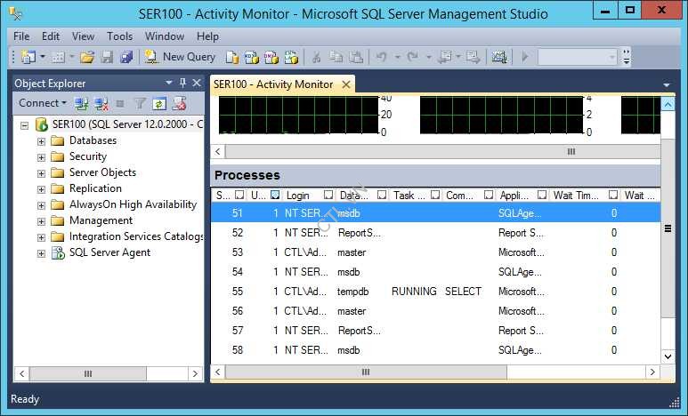The height and width of the screenshot is (416, 688).
Task: Collapse the SER100 server node
Action: 25,125
